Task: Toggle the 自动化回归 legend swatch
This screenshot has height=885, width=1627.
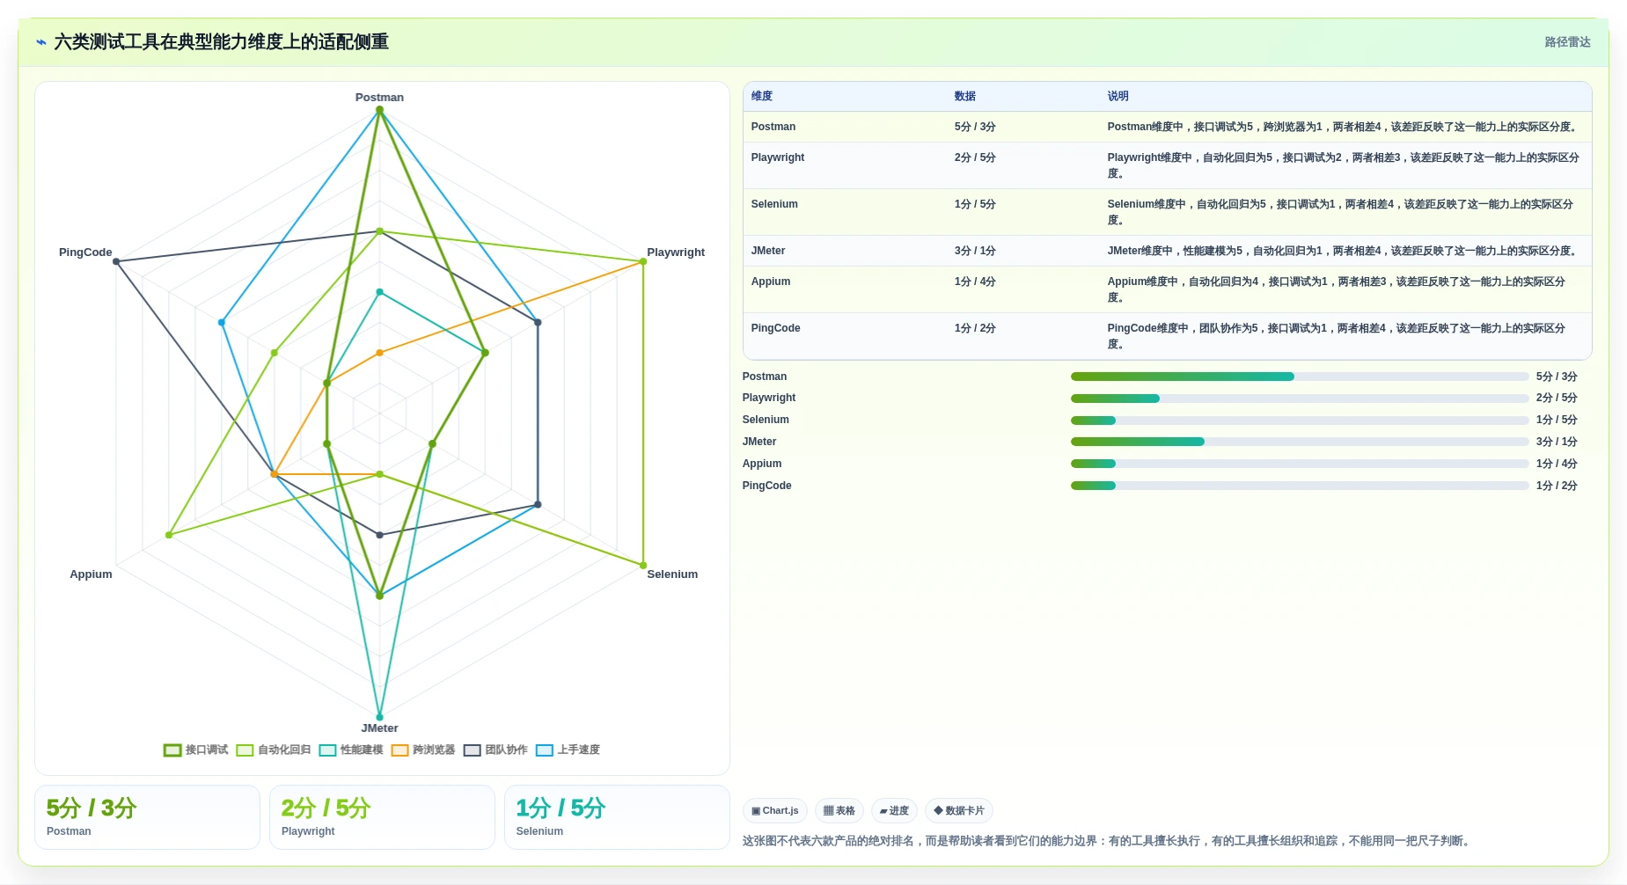Action: 245,750
